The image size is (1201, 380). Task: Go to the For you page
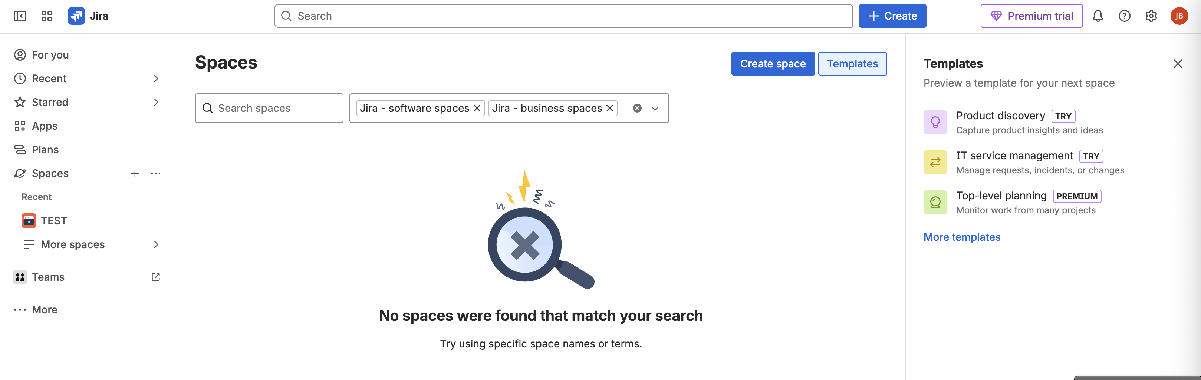coord(49,54)
